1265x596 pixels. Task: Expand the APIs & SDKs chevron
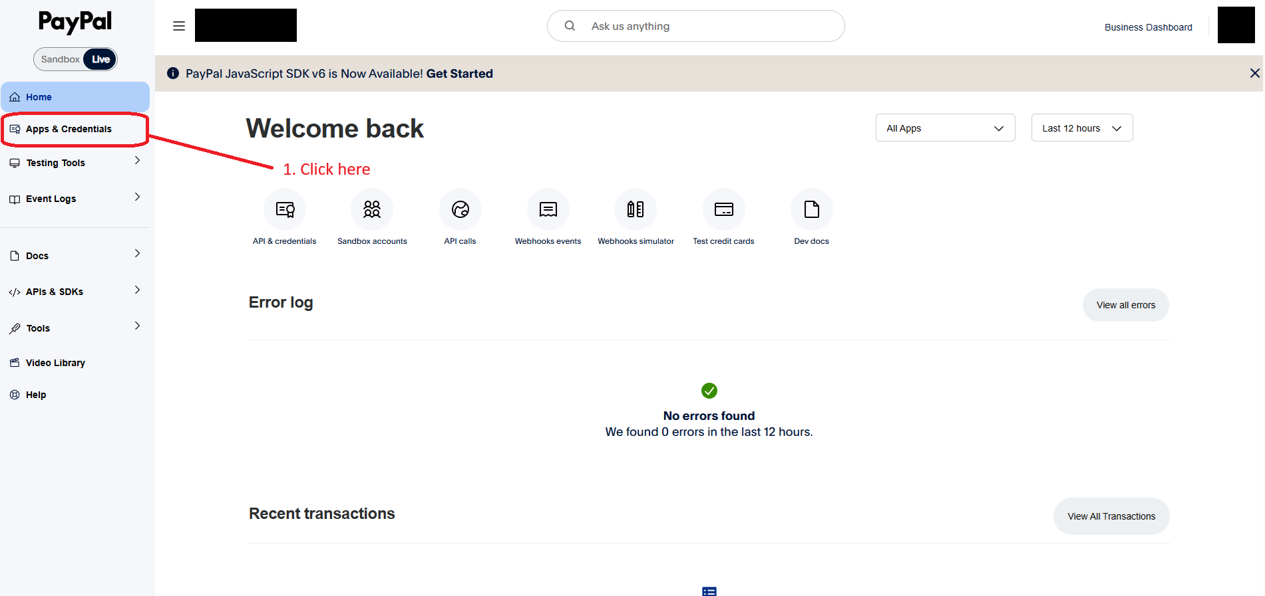click(137, 290)
